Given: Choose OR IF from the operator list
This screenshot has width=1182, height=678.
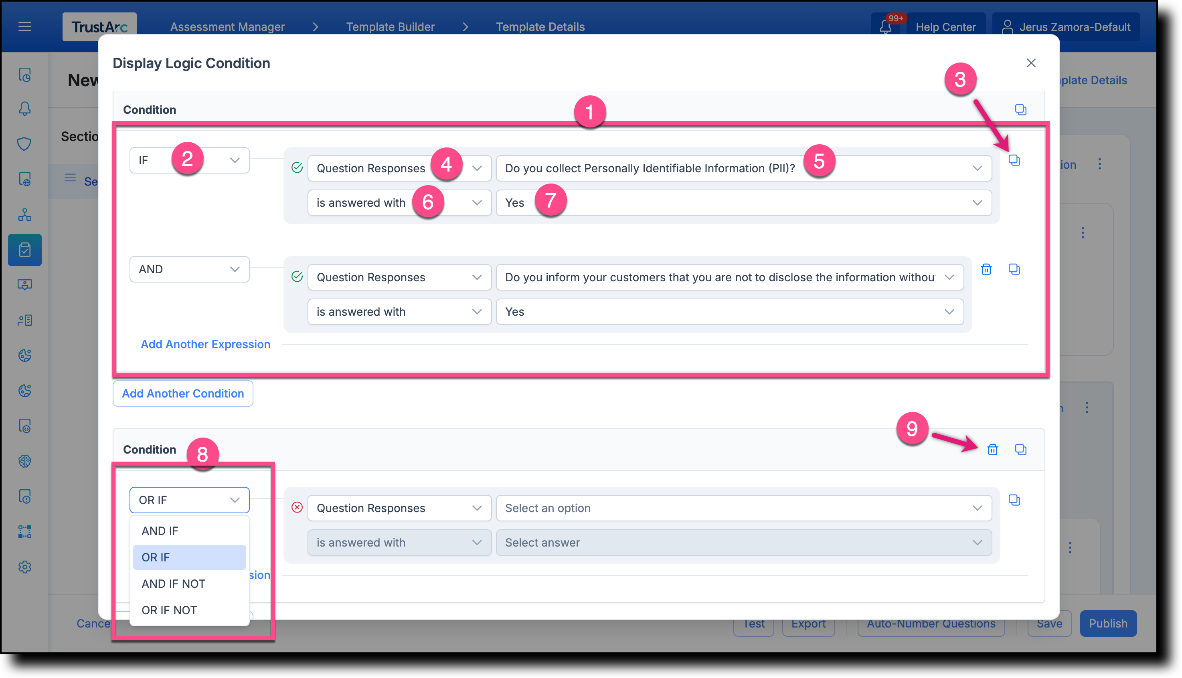Looking at the screenshot, I should [x=189, y=557].
